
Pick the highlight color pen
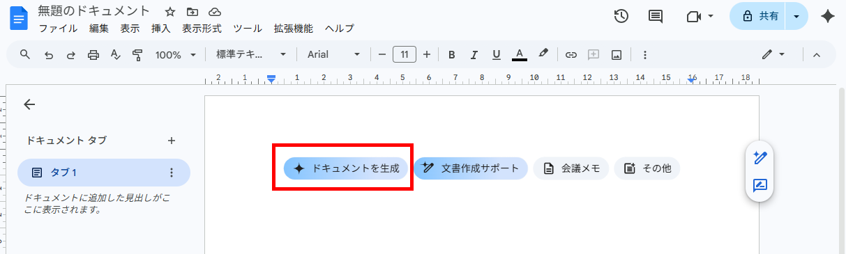point(543,54)
